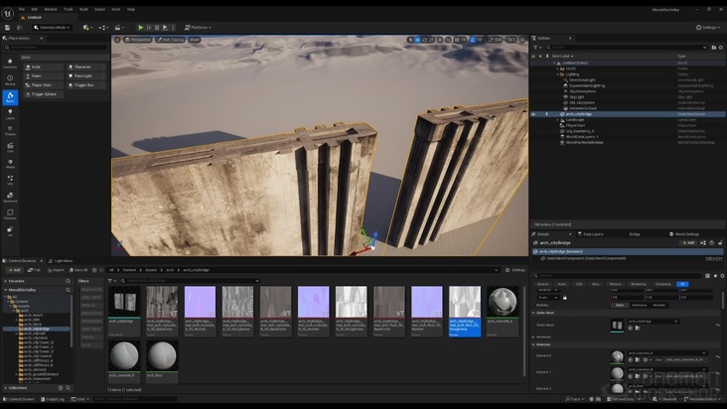Screen dimensions: 727x409
Task: Select the Rendering filter in Details
Action: (638, 284)
